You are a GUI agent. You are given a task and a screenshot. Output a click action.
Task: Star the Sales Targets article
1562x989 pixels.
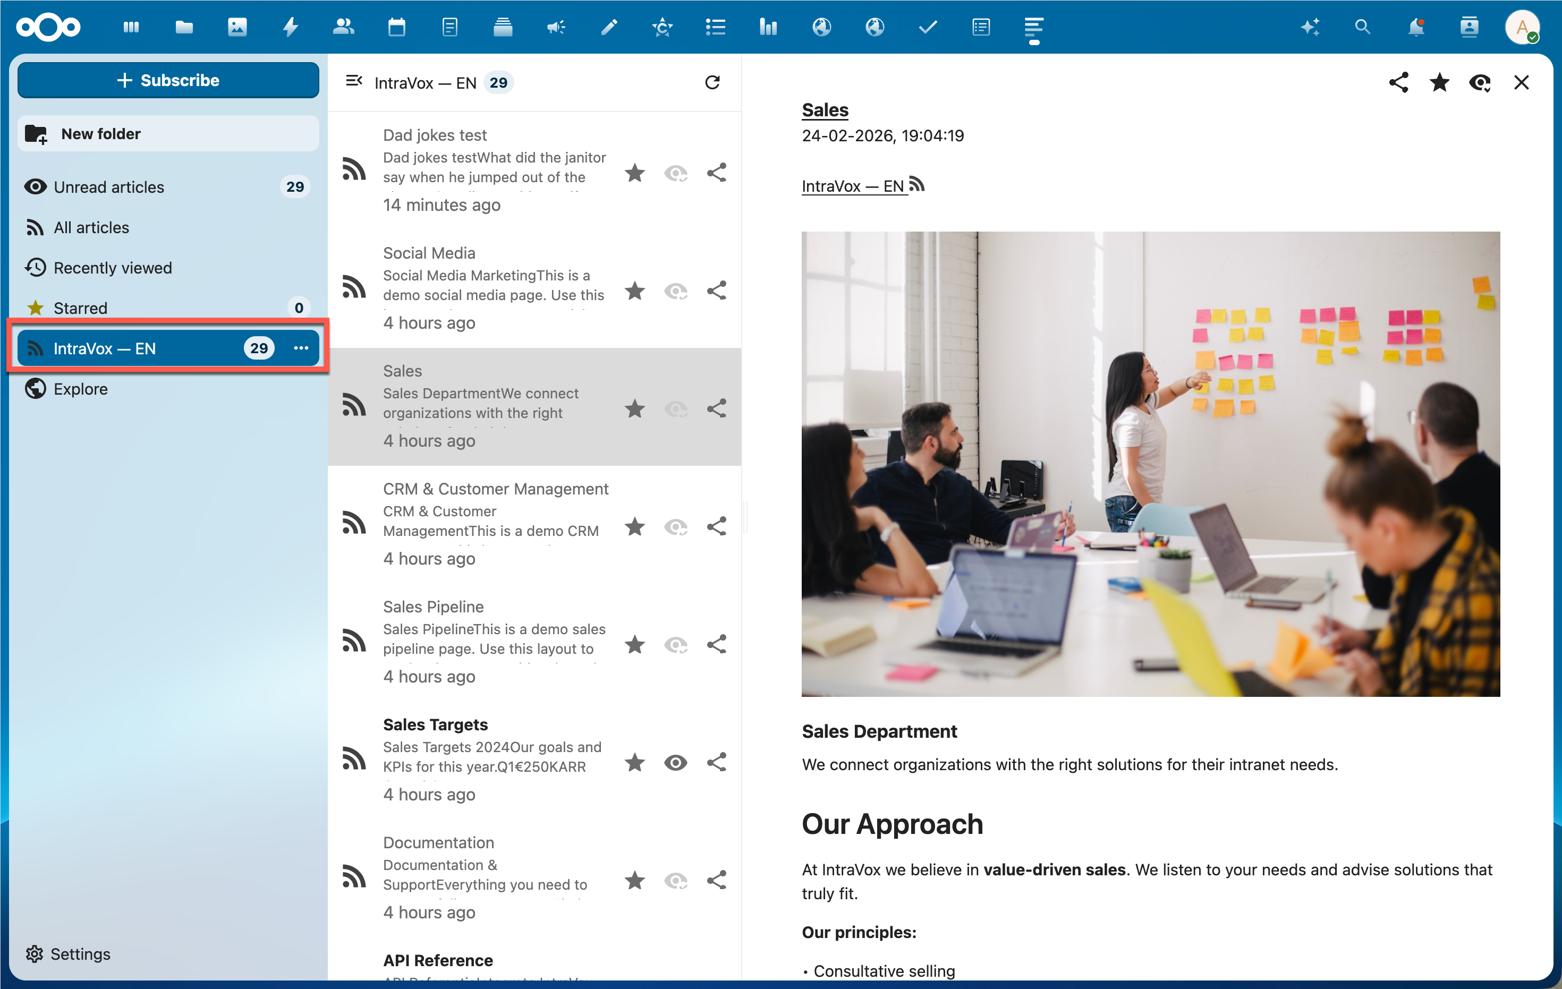635,762
